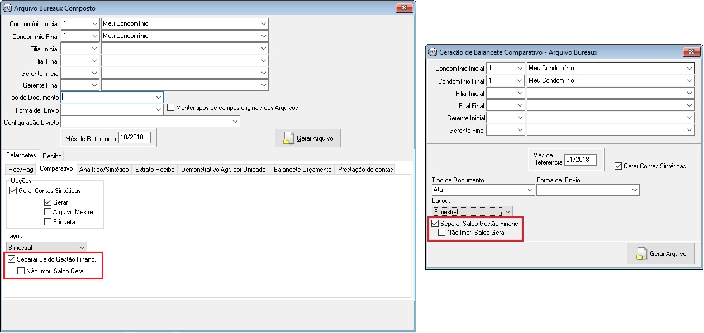Close the Geração de Balancete Comparativo window
This screenshot has height=333, width=704.
point(691,52)
